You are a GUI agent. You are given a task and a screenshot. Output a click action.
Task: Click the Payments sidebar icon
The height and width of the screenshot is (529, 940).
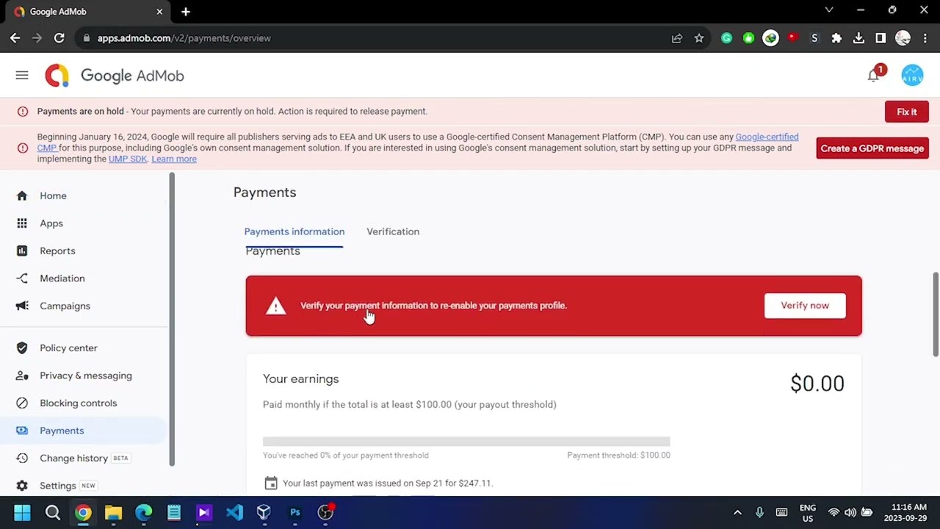click(x=22, y=431)
